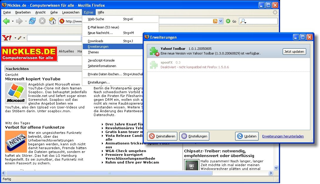Click horizontal scrollbar right arrow
The width and height of the screenshot is (320, 184).
point(271,173)
